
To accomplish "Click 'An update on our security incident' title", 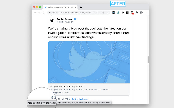I will coord(67,86).
